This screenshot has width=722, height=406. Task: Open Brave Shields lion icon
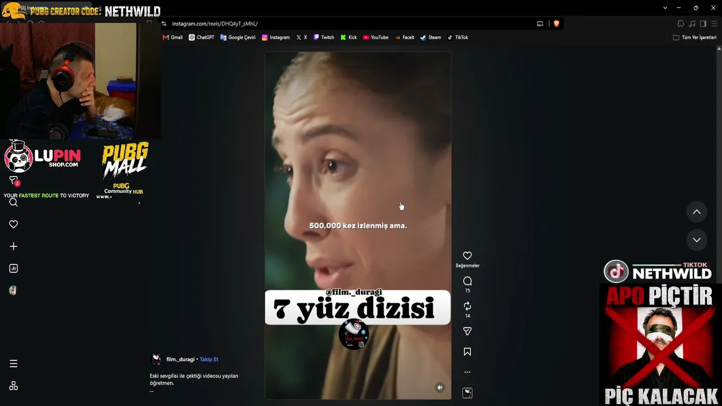pos(556,24)
